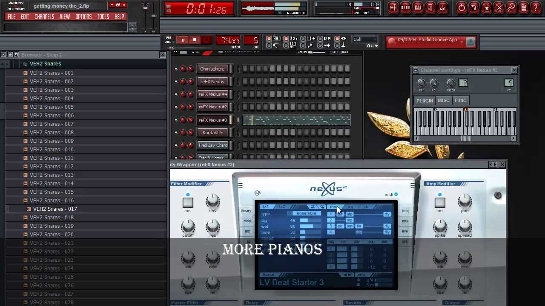Open the Browser options menu arrow

click(3, 55)
